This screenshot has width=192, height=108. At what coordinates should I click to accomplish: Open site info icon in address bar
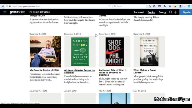[x=7, y=6]
